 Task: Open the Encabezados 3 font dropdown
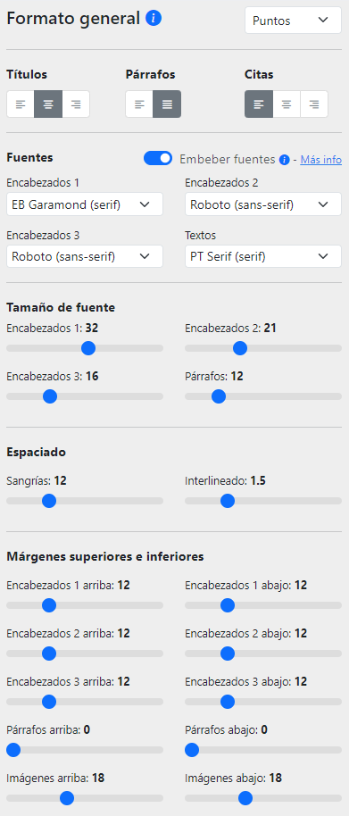(85, 256)
